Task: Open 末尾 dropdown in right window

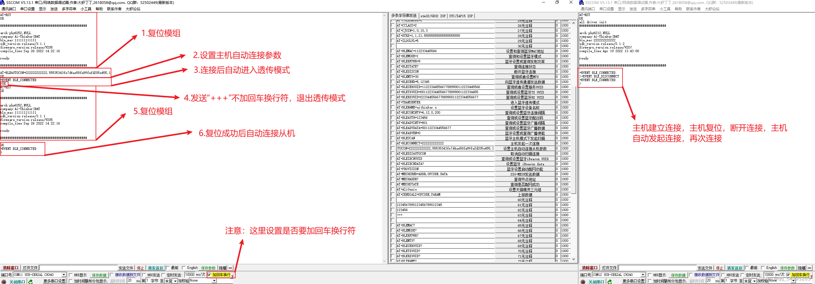Action: click(755, 281)
